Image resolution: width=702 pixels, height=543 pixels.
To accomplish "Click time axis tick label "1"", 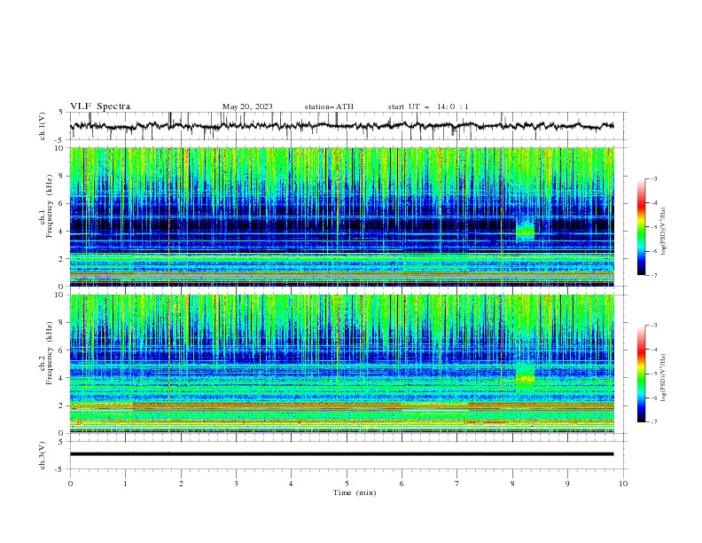I will coord(125,484).
